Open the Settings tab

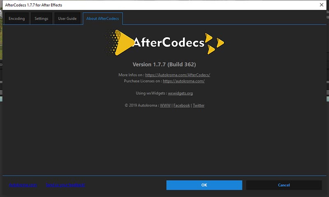click(x=42, y=18)
